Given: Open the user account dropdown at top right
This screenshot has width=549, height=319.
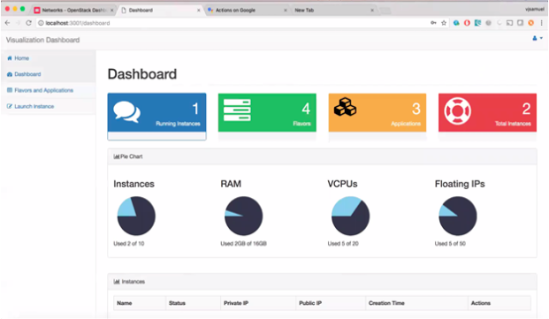Looking at the screenshot, I should [538, 38].
